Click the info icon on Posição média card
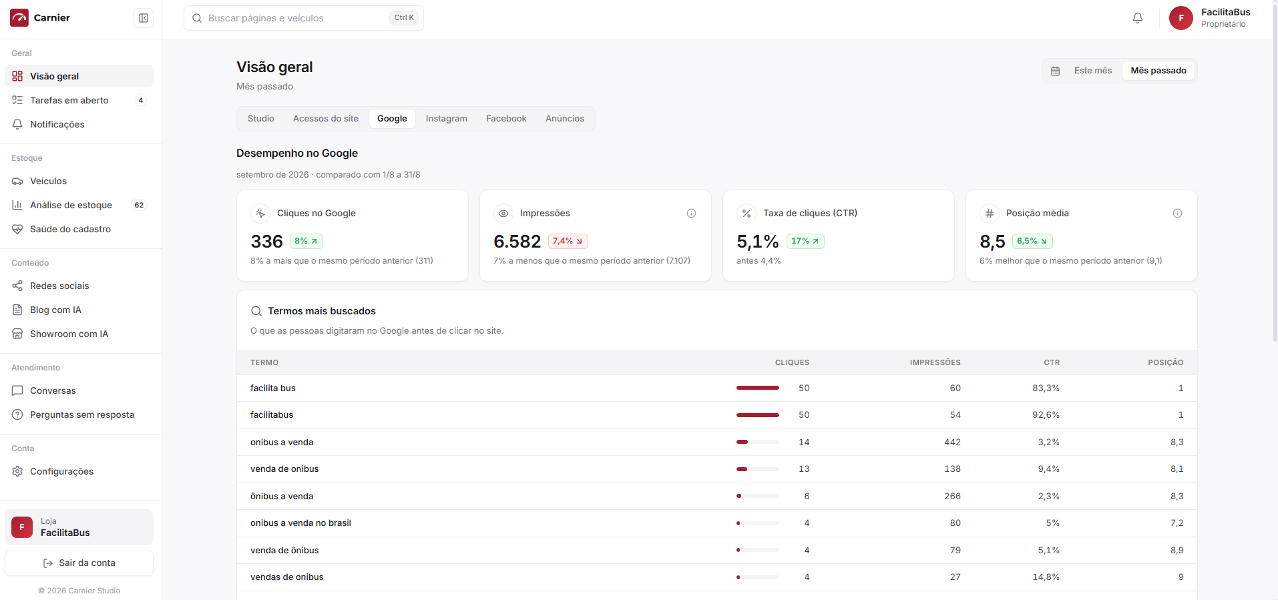 (1177, 214)
